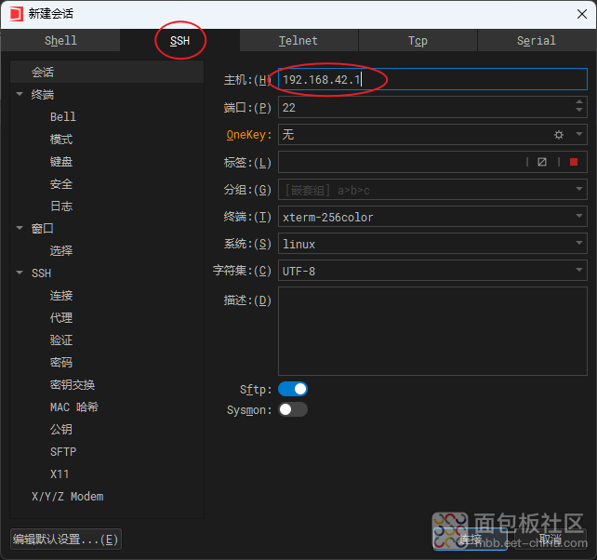This screenshot has height=560, width=597.
Task: Decrease the port number with down arrow
Action: (x=579, y=113)
